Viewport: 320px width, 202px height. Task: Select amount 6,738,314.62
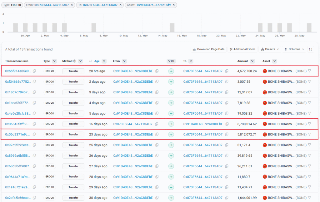click(x=247, y=124)
